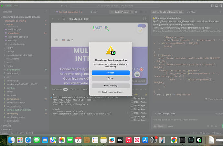223x146 pixels.
Task: Open Terminal from the dock
Action: (x=183, y=140)
